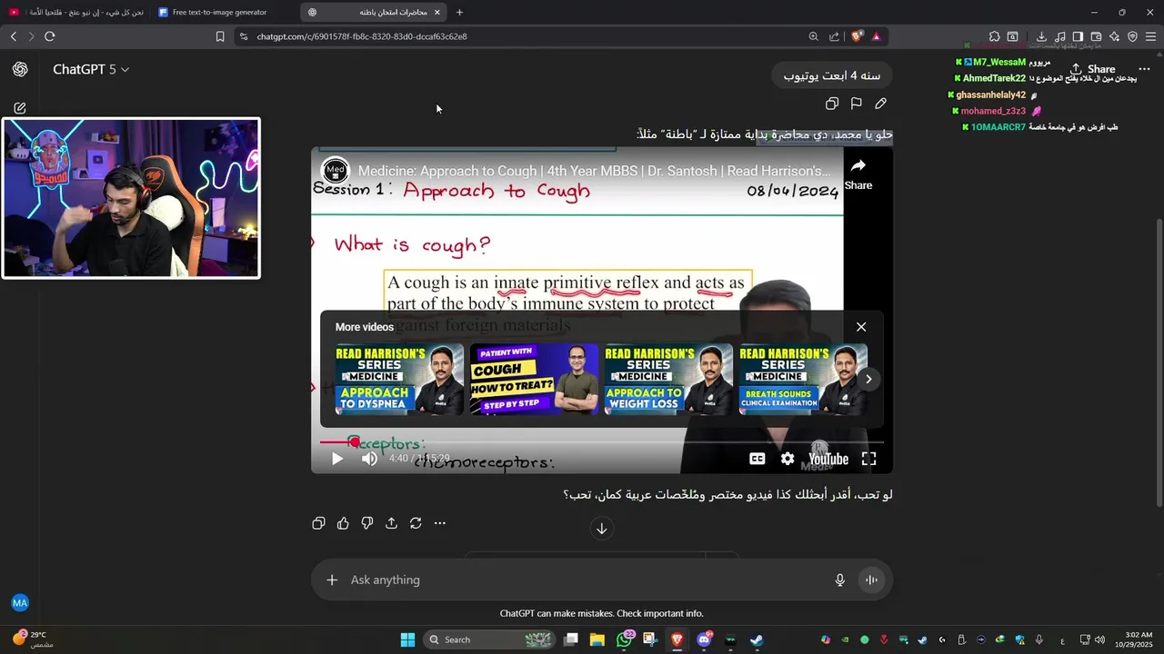Enter fullscreen on the video player
1164x654 pixels.
(868, 459)
